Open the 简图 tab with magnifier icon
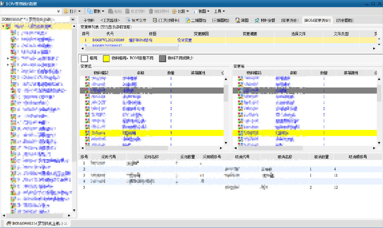This screenshot has height=228, width=383. 237,20
